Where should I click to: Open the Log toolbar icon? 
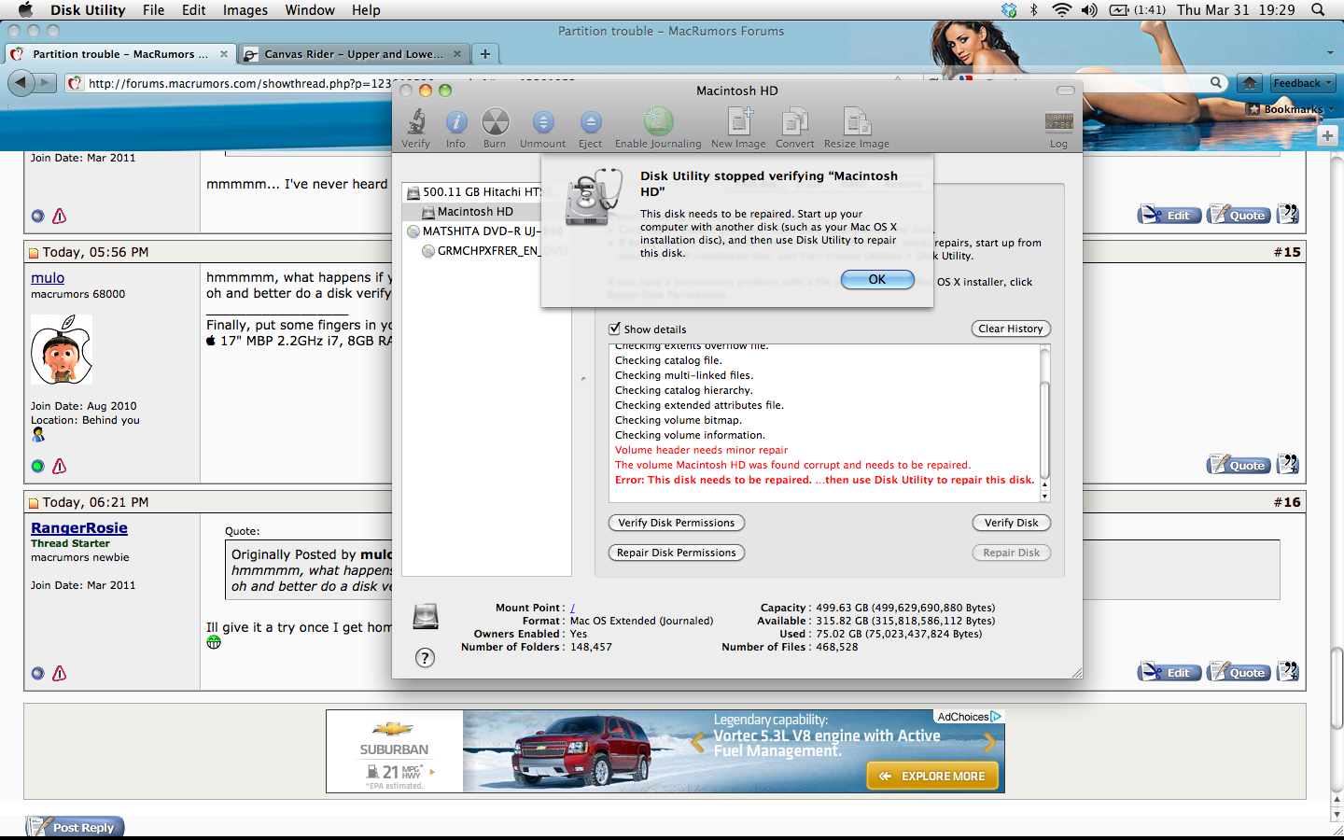[x=1058, y=130]
